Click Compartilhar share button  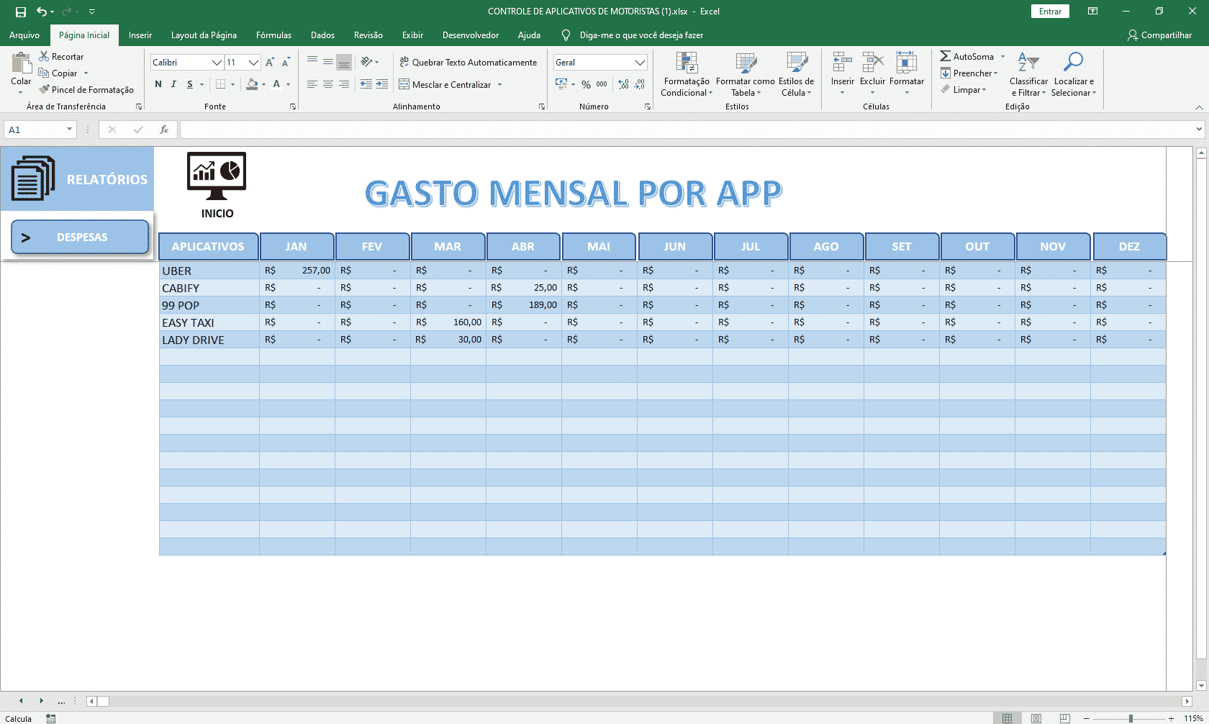pyautogui.click(x=1159, y=35)
